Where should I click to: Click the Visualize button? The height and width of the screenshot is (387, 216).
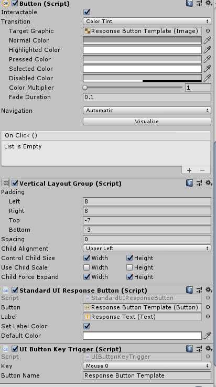147,121
